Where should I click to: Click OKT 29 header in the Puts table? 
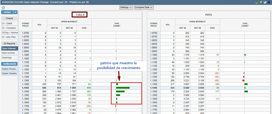click(198, 28)
